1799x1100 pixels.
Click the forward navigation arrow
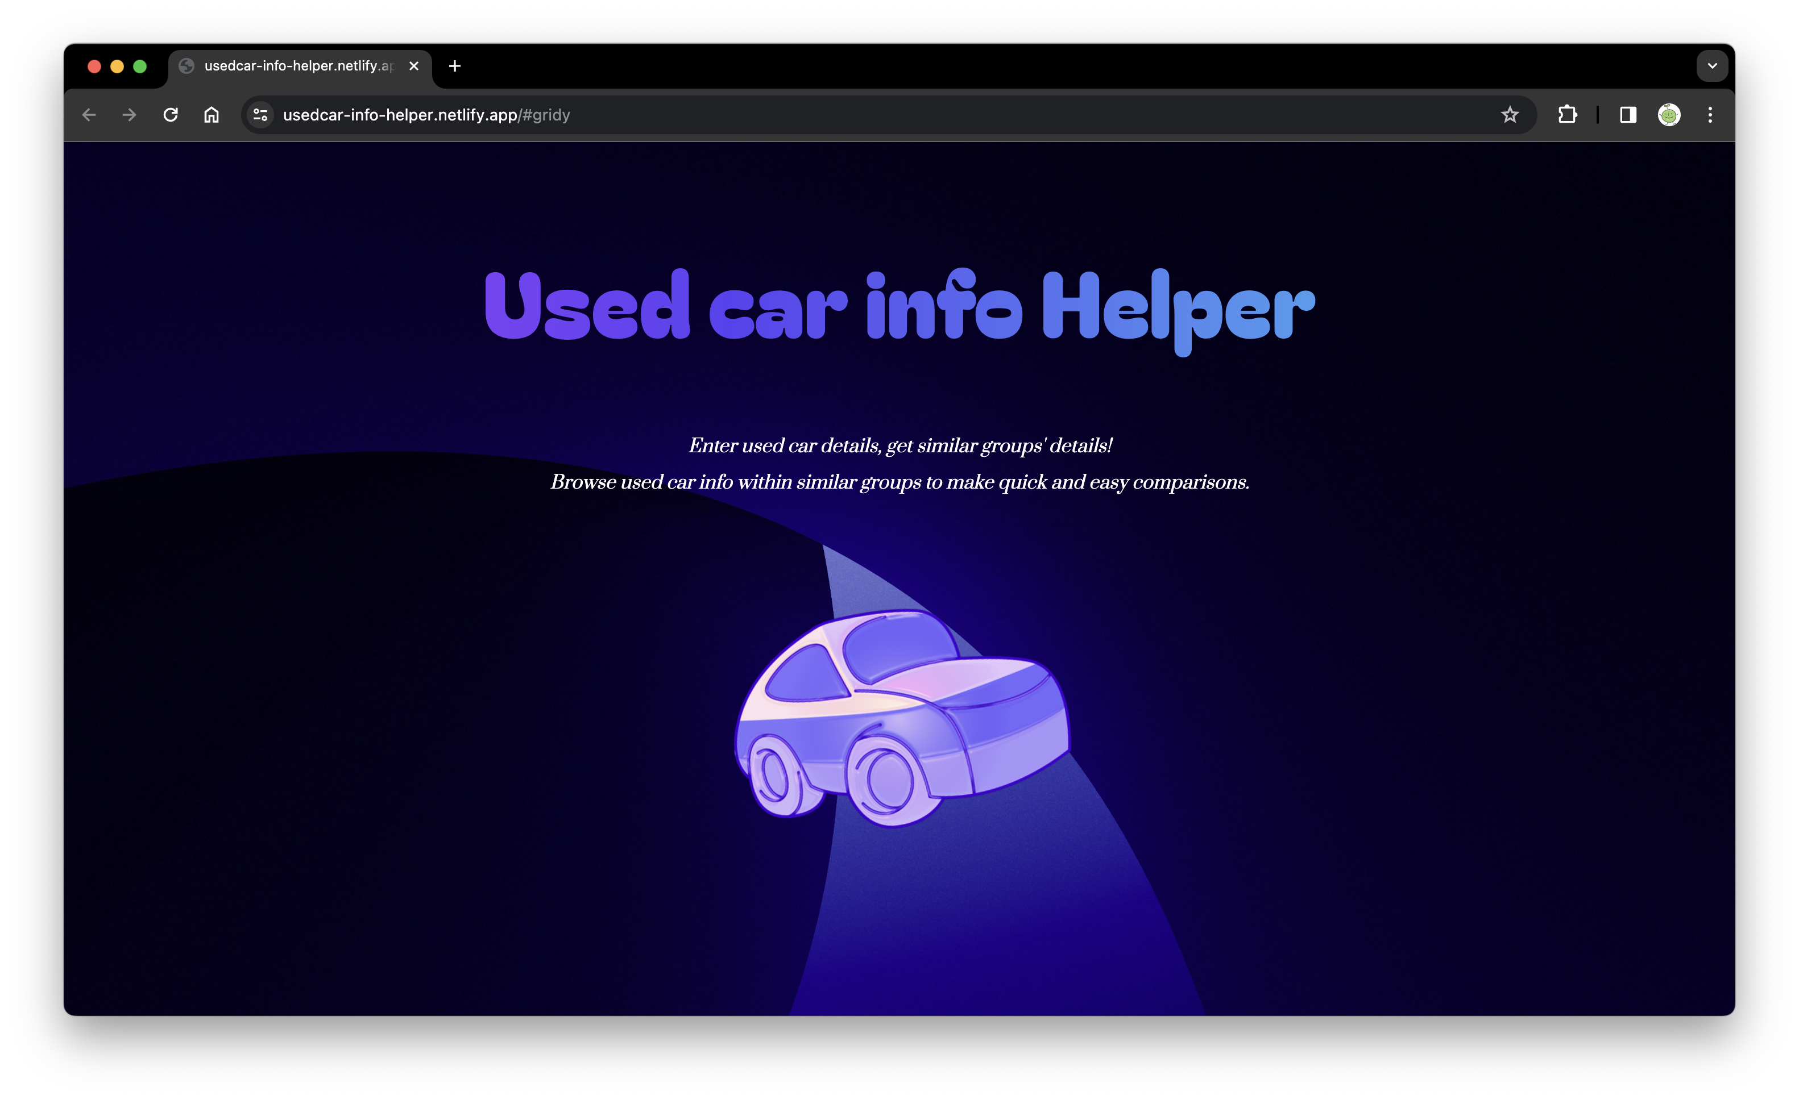coord(129,115)
